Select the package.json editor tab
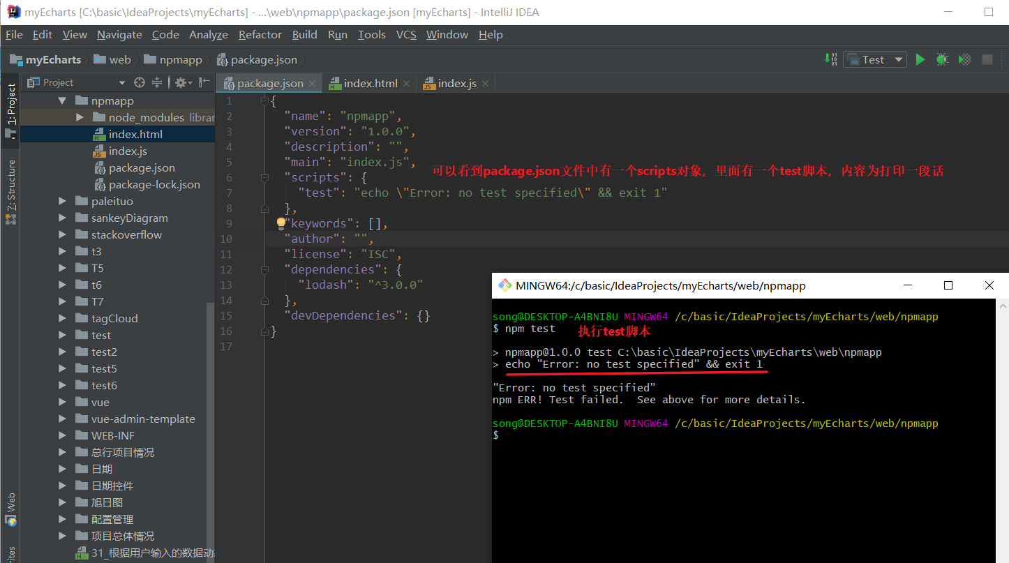This screenshot has height=563, width=1009. click(x=270, y=84)
